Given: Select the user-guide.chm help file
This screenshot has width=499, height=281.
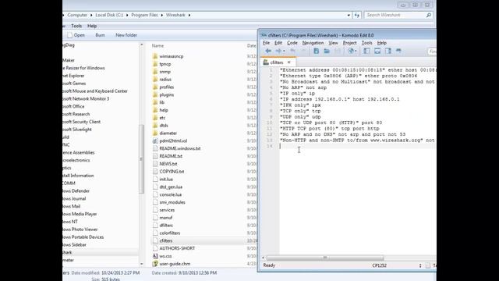Looking at the screenshot, I should point(175,264).
